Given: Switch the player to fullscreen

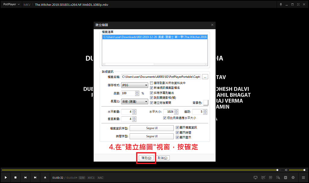Looking at the screenshot, I should pyautogui.click(x=298, y=5).
